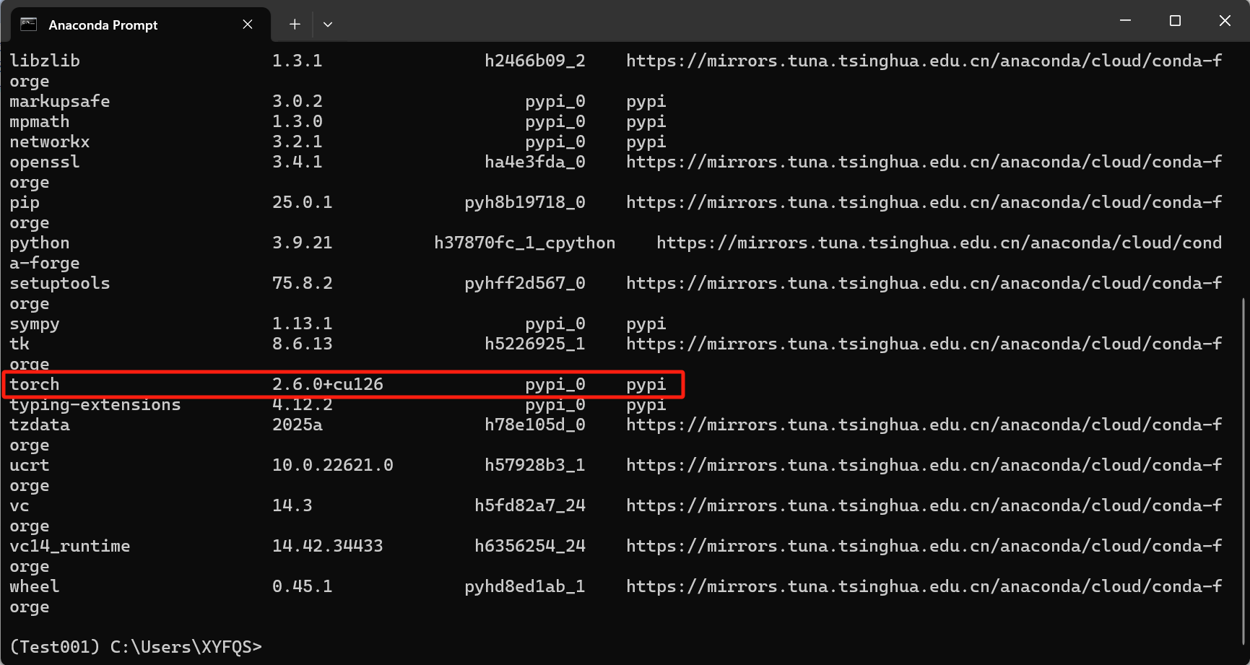Click the sympy package name
This screenshot has height=665, width=1250.
pyautogui.click(x=35, y=323)
